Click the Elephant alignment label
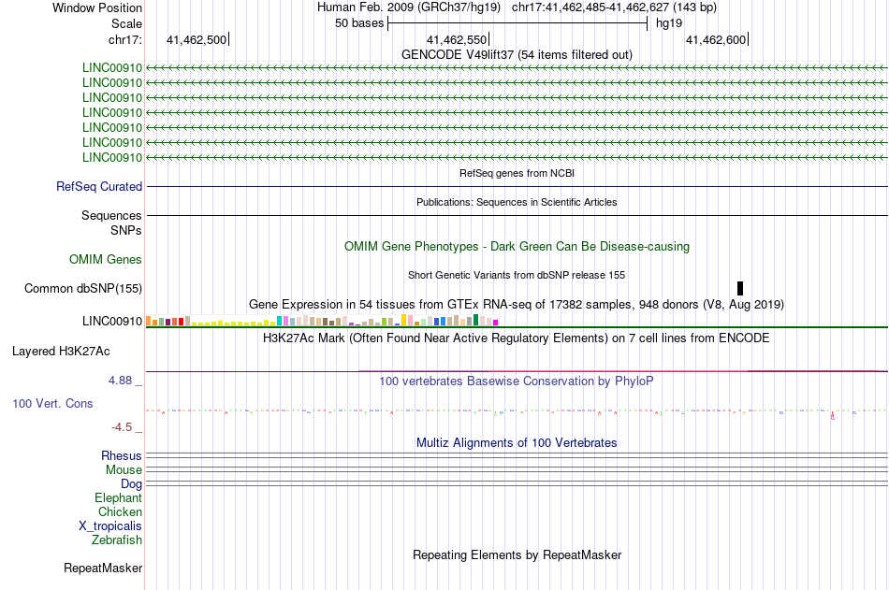The width and height of the screenshot is (889, 590). tap(119, 497)
